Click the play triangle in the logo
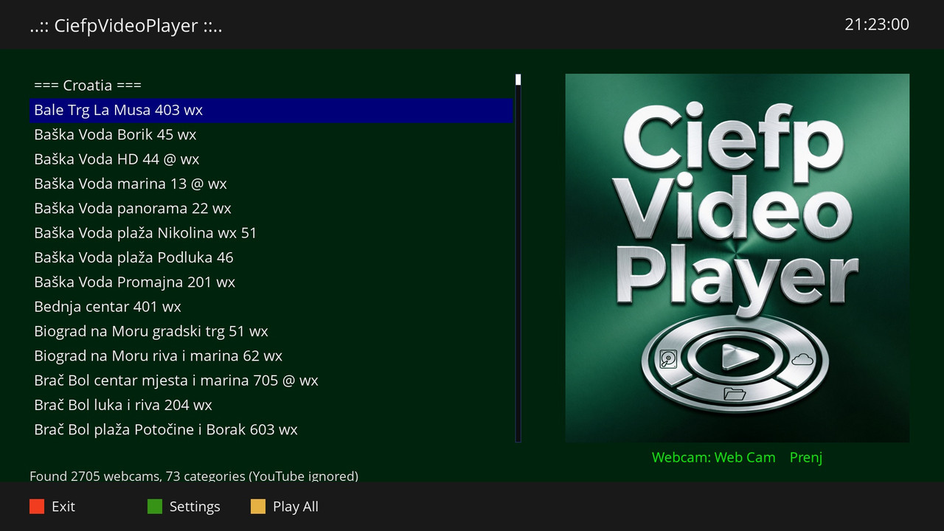 coord(740,358)
